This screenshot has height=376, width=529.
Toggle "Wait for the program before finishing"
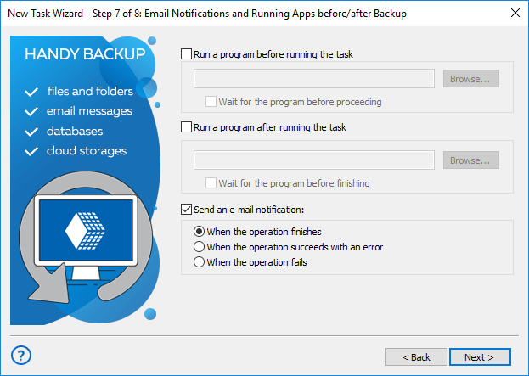click(x=211, y=183)
